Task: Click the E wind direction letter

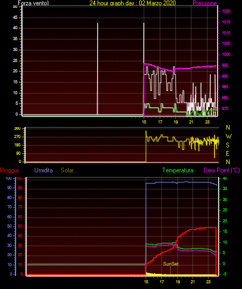Action: click(x=227, y=153)
